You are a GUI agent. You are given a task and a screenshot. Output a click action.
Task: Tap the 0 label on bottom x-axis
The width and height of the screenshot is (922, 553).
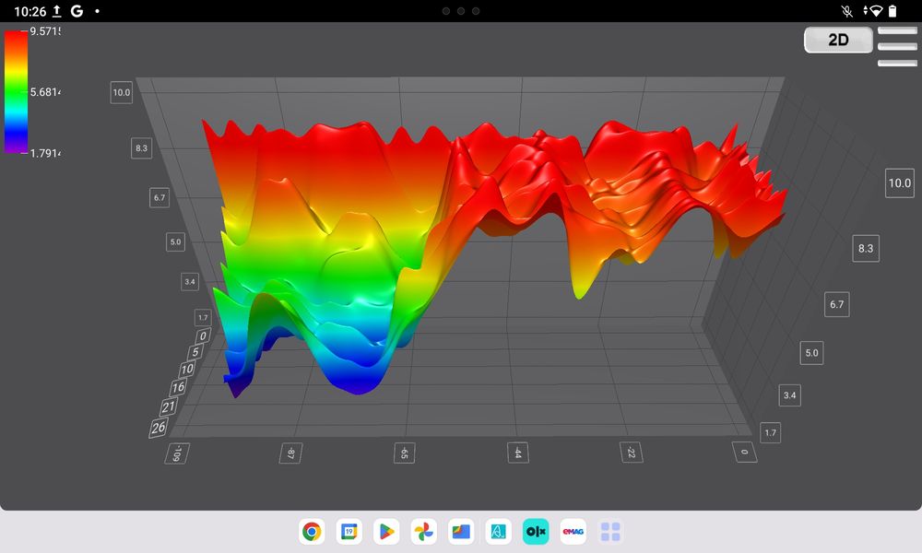[x=744, y=452]
